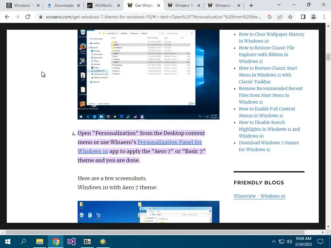Close the Downloads tab

coord(78,5)
